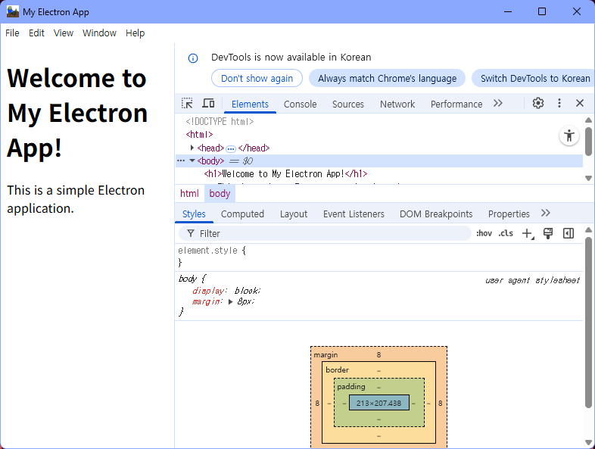
Task: Click the Don't show again button
Action: 257,78
